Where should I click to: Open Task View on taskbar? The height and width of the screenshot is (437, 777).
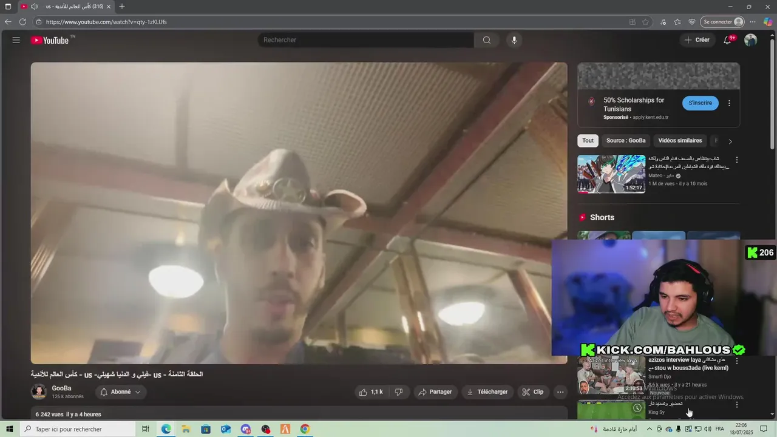click(146, 429)
